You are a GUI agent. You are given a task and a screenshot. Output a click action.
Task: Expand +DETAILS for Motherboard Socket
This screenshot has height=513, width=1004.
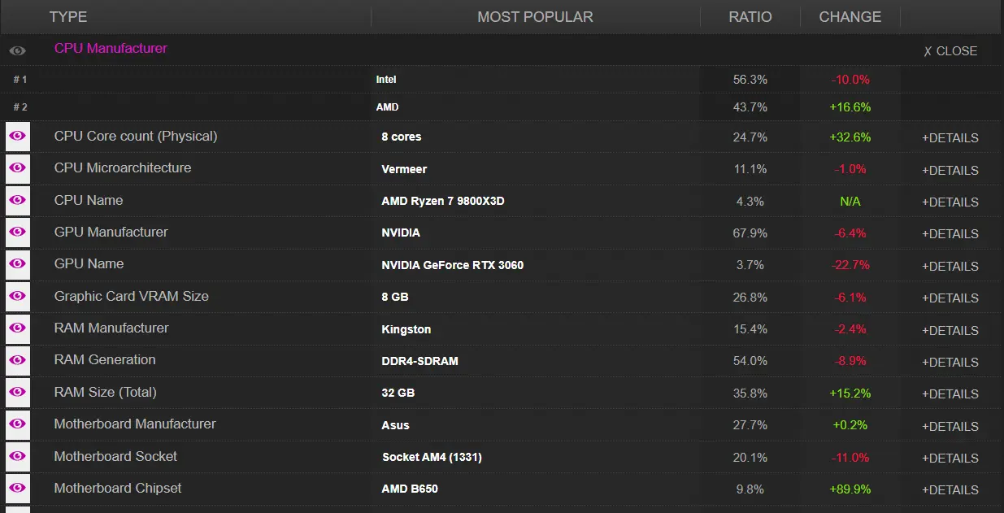(950, 458)
